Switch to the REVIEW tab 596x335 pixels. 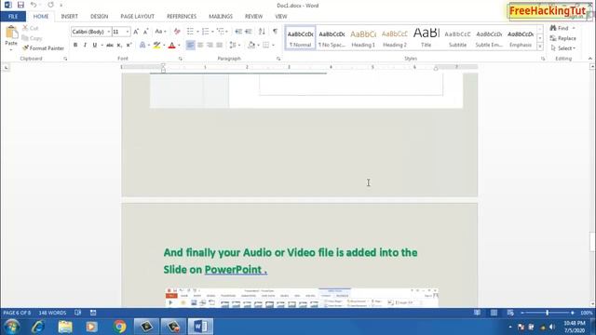(253, 17)
